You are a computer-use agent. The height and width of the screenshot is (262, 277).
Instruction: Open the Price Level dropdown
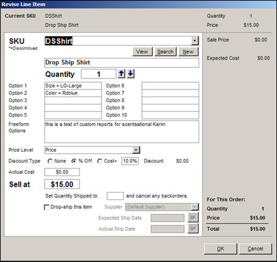point(136,150)
